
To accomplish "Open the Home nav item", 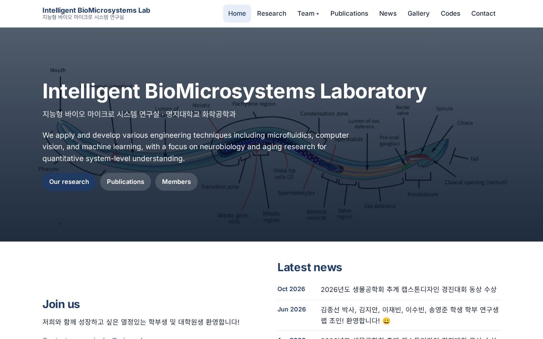I will click(x=237, y=14).
